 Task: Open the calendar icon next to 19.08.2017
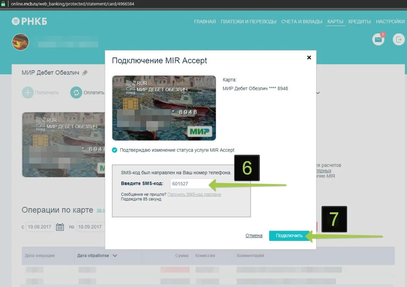coord(60,227)
